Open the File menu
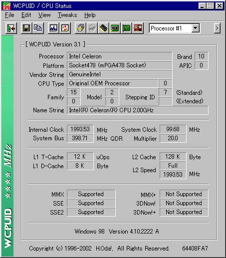226x258 pixels. pos(9,15)
